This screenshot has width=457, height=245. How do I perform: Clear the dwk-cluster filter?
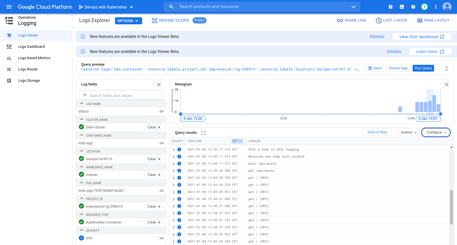click(154, 127)
